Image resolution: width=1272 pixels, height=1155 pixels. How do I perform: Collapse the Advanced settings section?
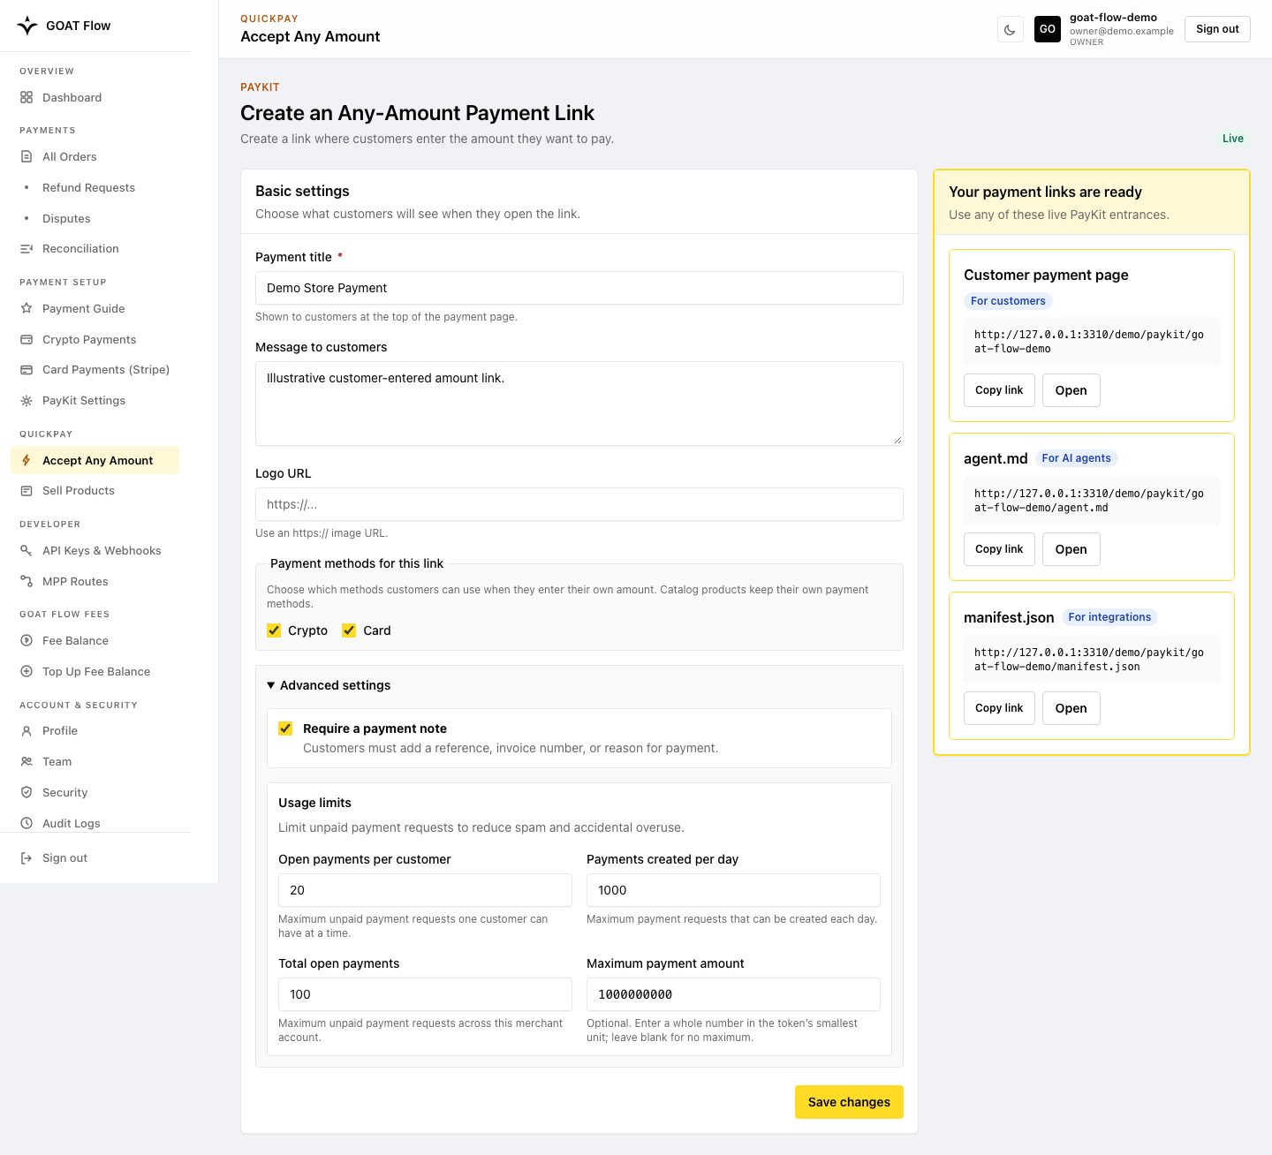click(329, 685)
